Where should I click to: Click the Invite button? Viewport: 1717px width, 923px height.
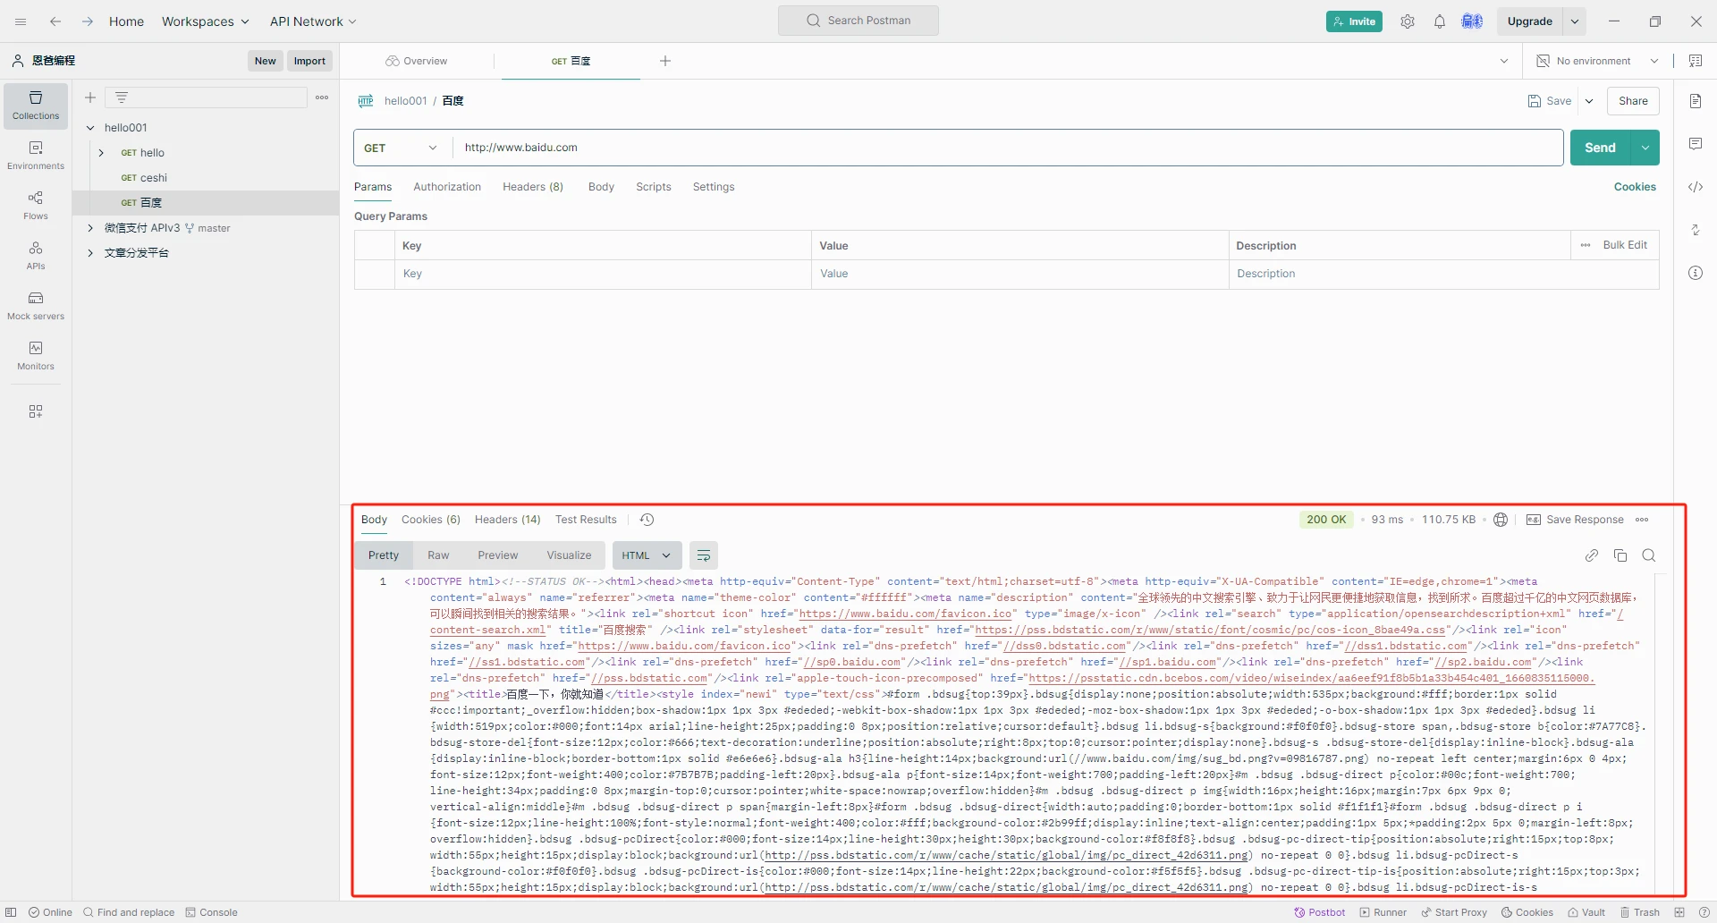pyautogui.click(x=1354, y=21)
